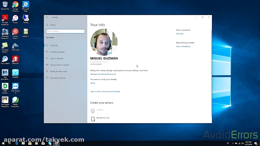Click the search magnifier in Find a setting
260x146 pixels.
pyautogui.click(x=83, y=31)
